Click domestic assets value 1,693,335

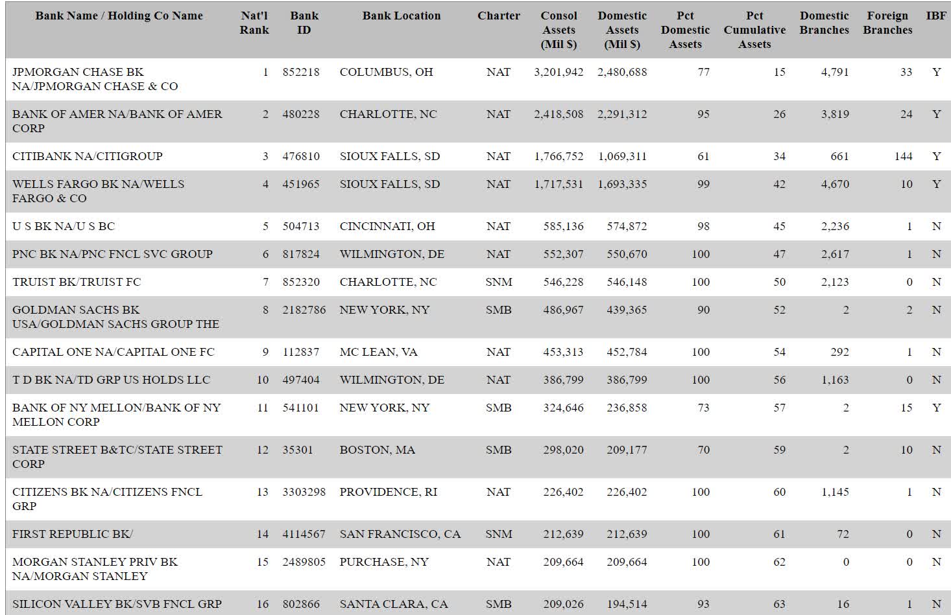[622, 184]
